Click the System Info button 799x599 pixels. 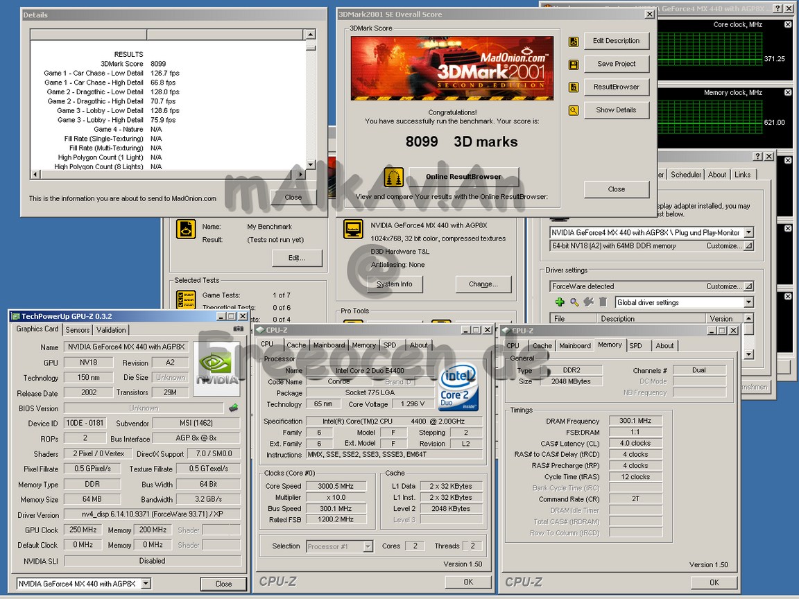click(x=395, y=284)
